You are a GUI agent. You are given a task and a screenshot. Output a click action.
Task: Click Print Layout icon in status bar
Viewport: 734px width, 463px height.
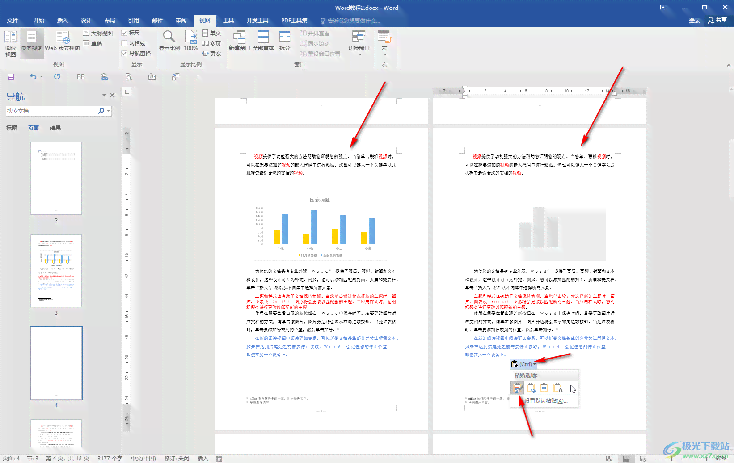[x=626, y=459]
